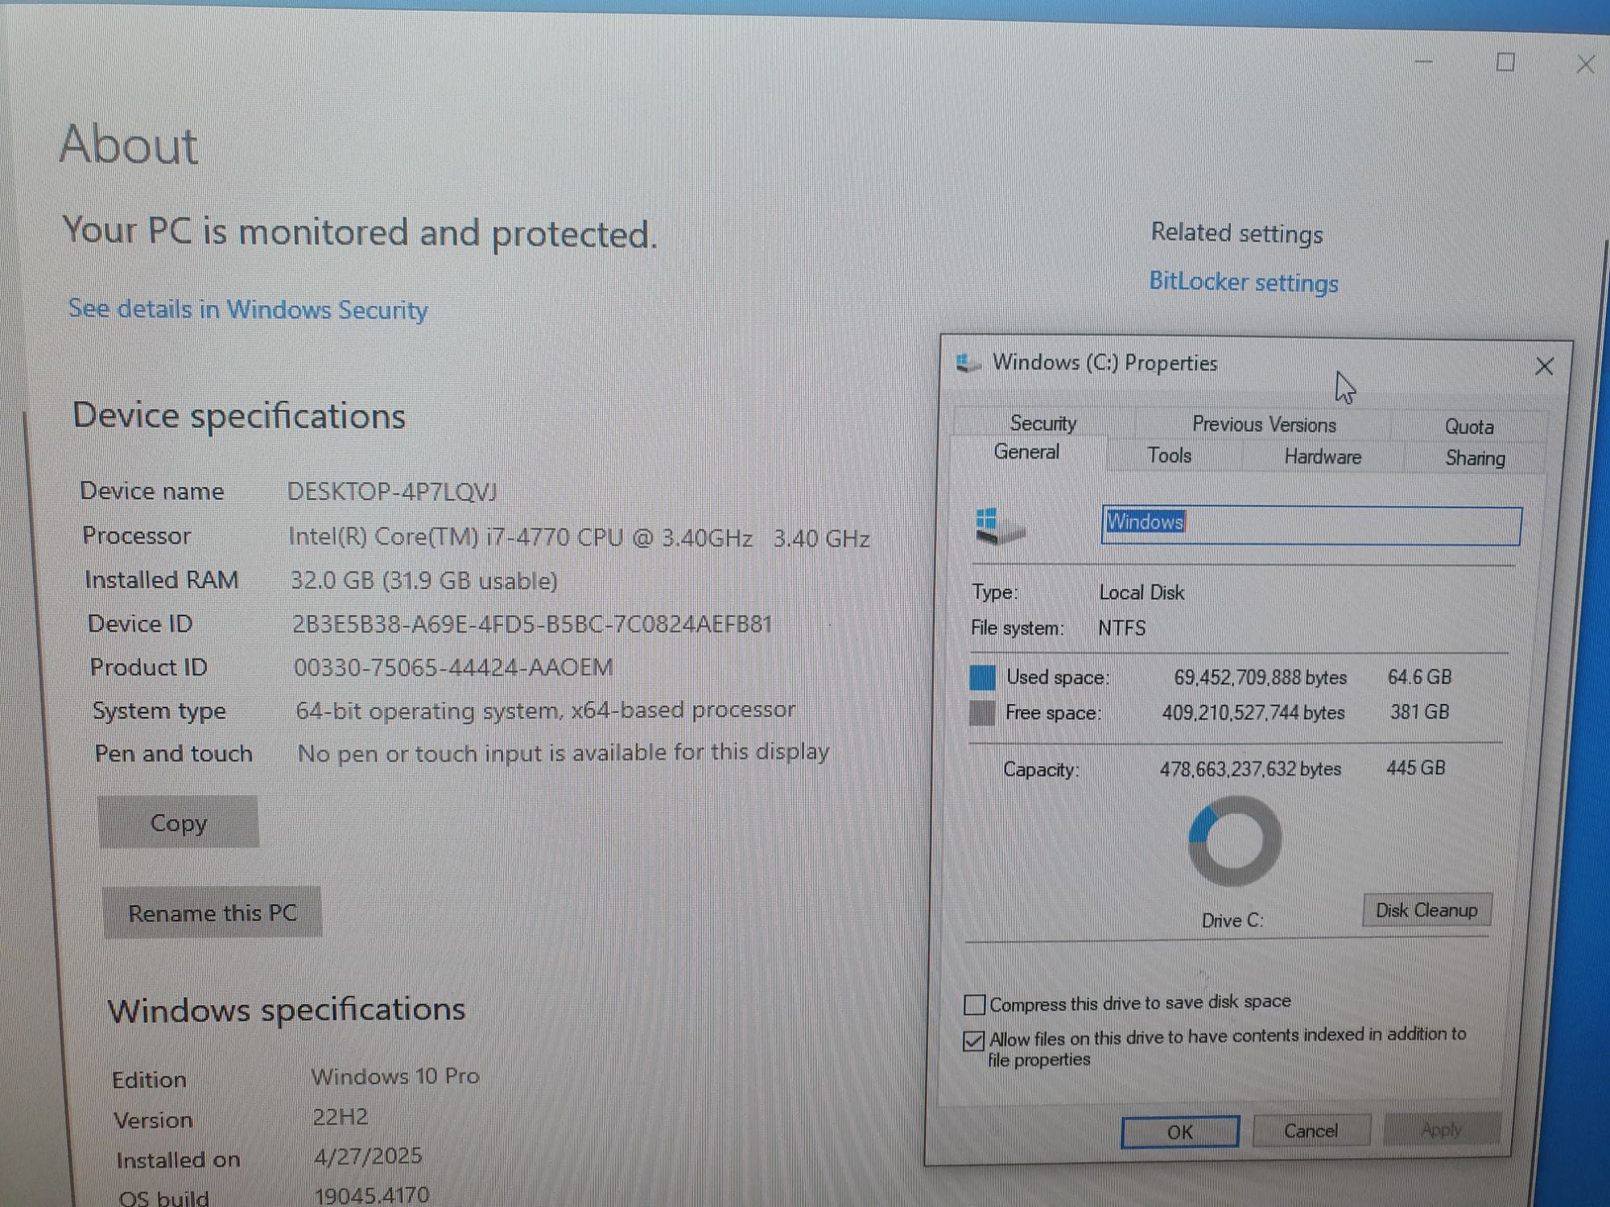Click the 445 GB capacity figure
The height and width of the screenshot is (1207, 1610).
click(1415, 768)
